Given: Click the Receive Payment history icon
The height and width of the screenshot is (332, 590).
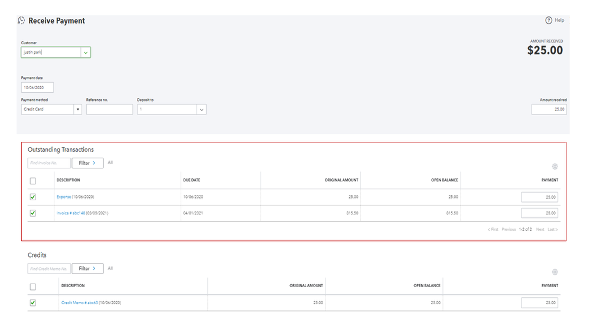Looking at the screenshot, I should tap(22, 21).
